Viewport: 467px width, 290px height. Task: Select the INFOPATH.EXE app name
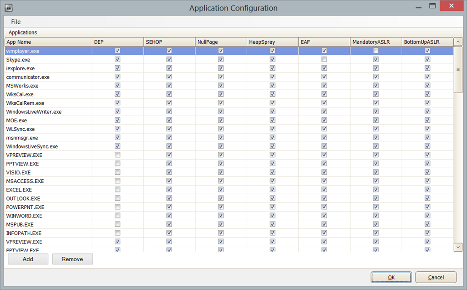pyautogui.click(x=24, y=233)
